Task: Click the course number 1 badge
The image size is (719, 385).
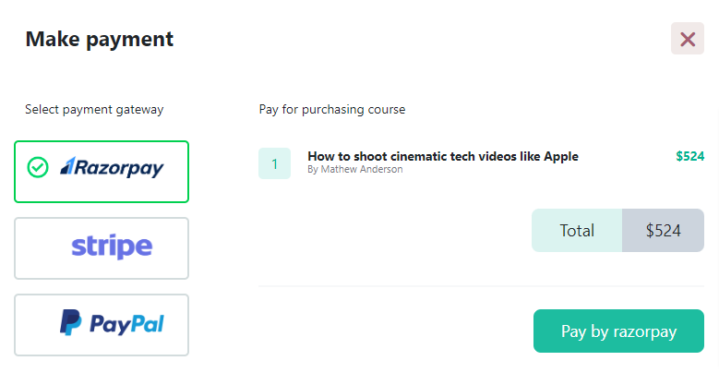Action: pyautogui.click(x=274, y=163)
